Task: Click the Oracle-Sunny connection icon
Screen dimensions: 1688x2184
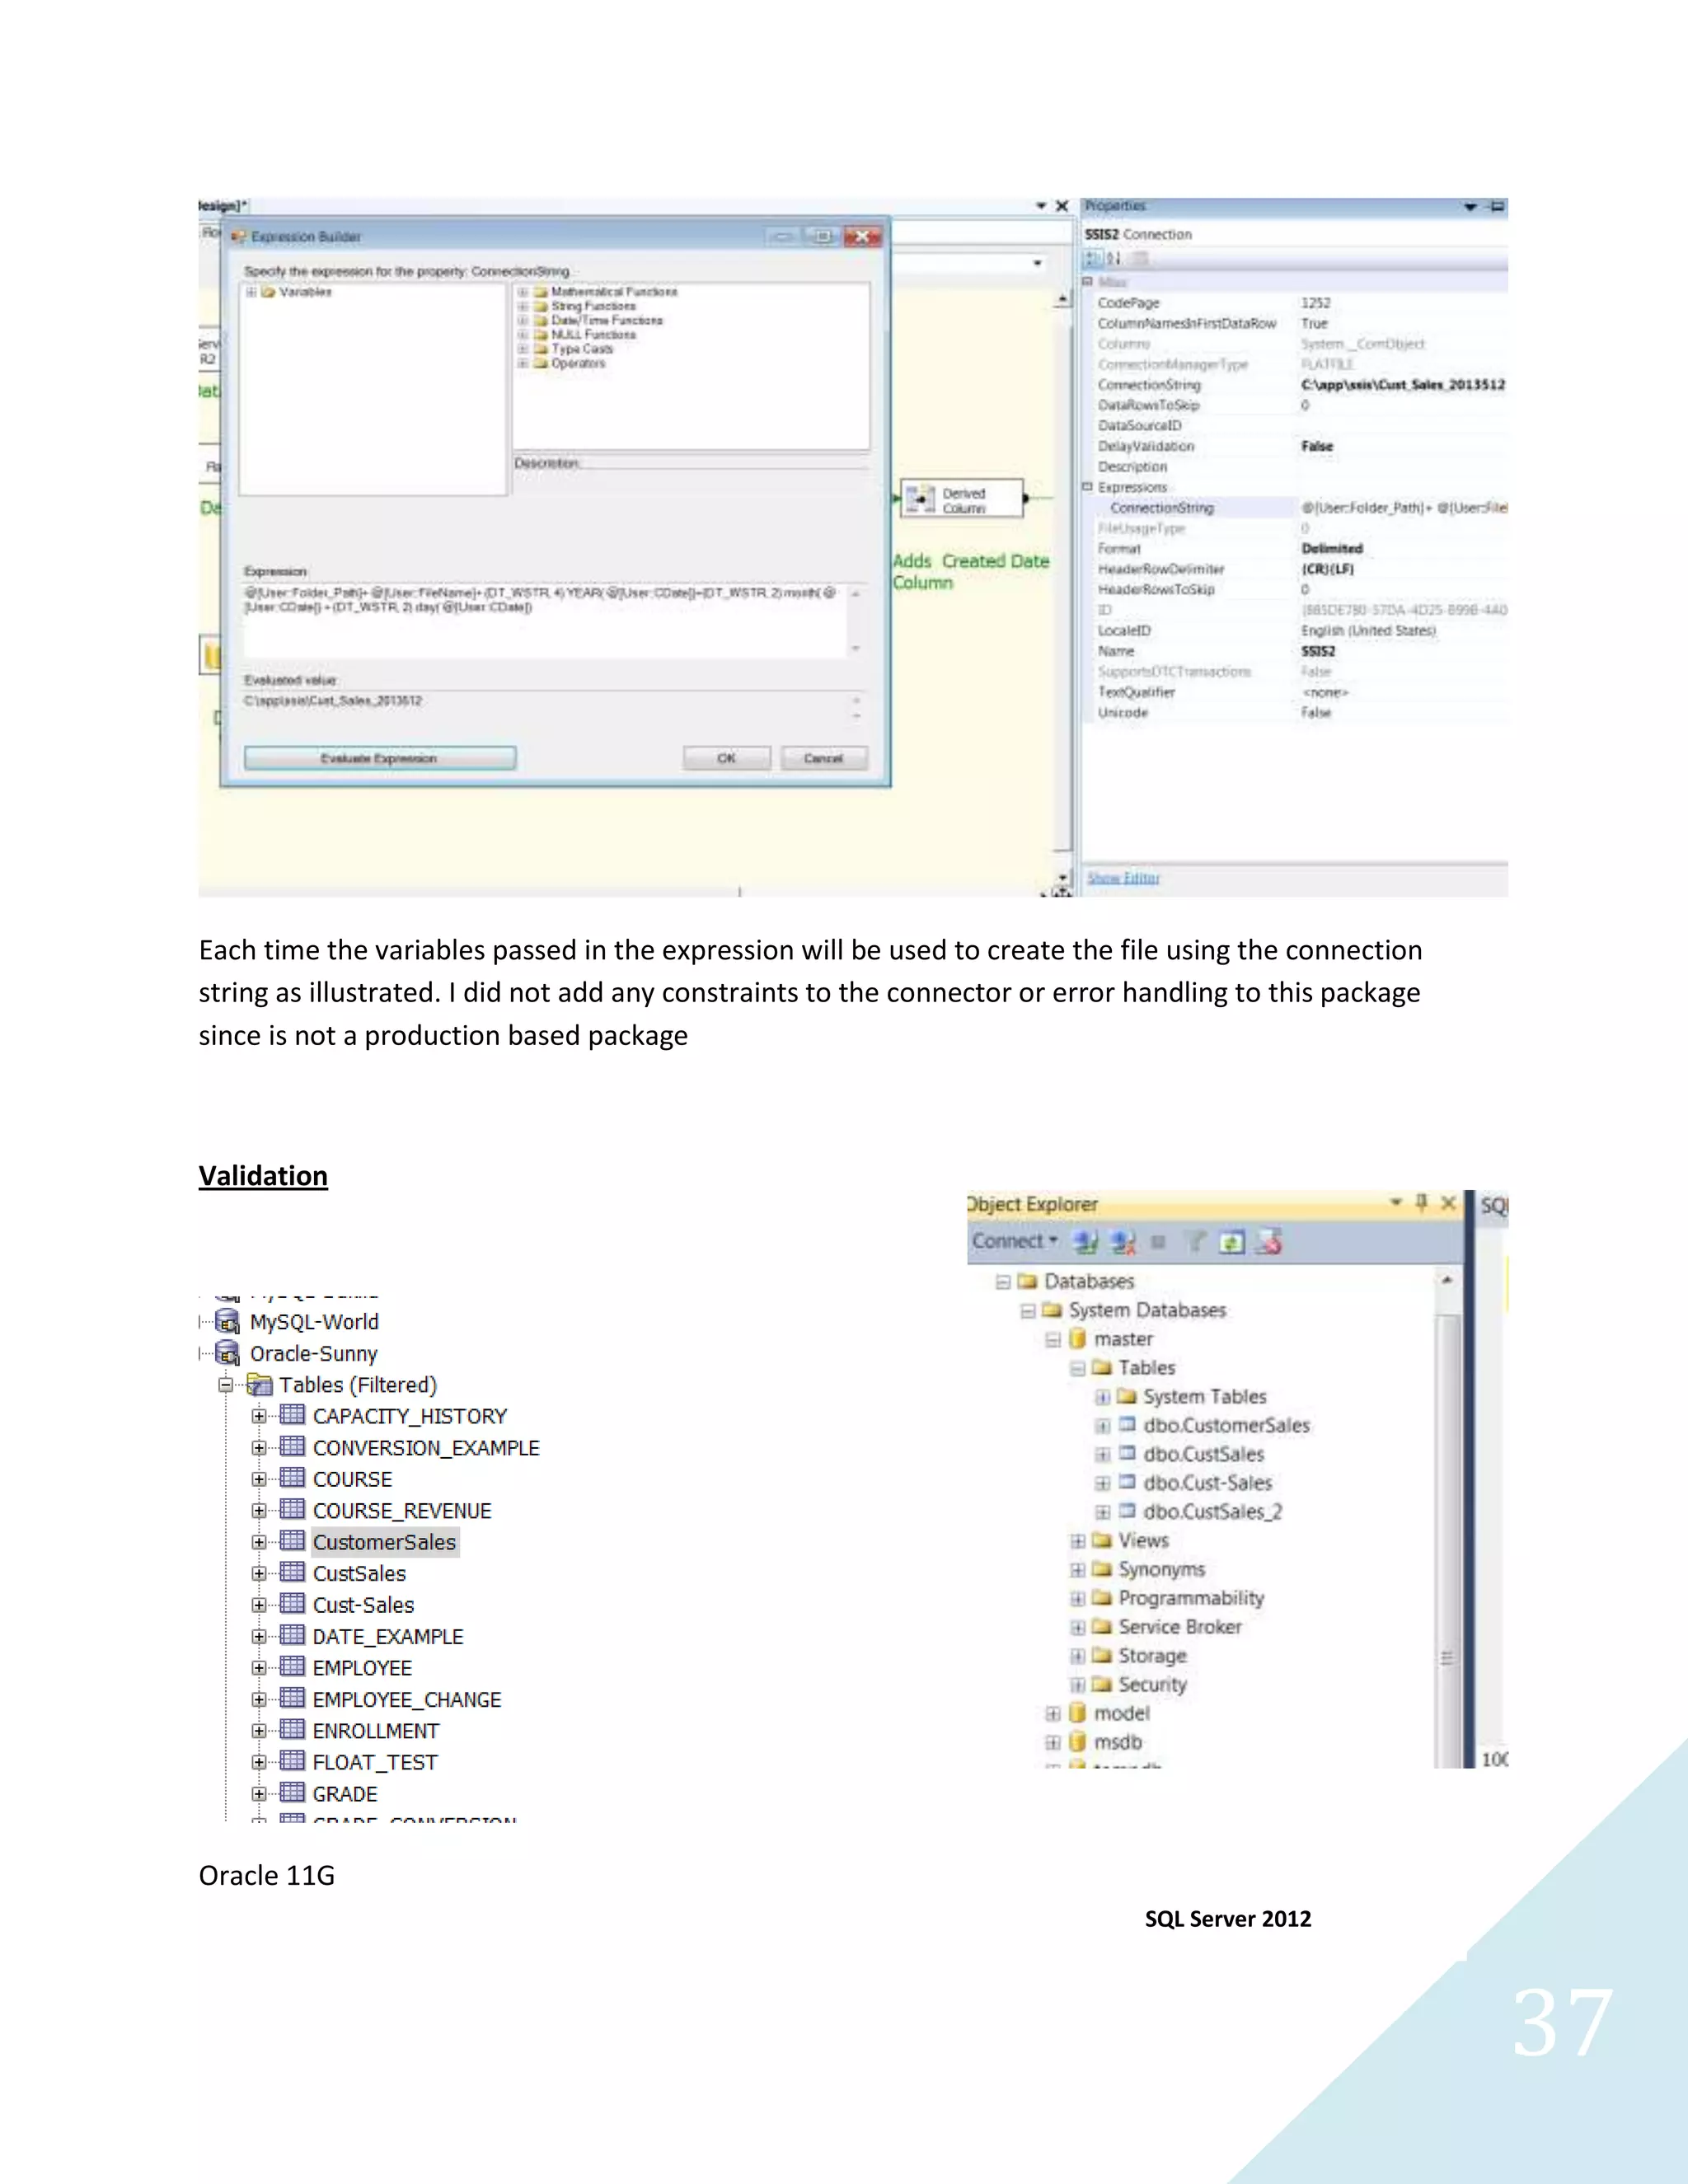Action: click(x=228, y=1353)
